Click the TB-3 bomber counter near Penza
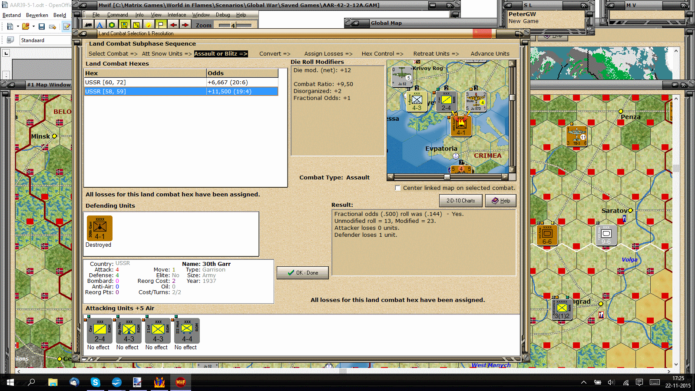Screen dimensions: 695x391 [577, 136]
